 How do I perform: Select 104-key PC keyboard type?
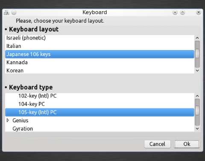[100, 104]
